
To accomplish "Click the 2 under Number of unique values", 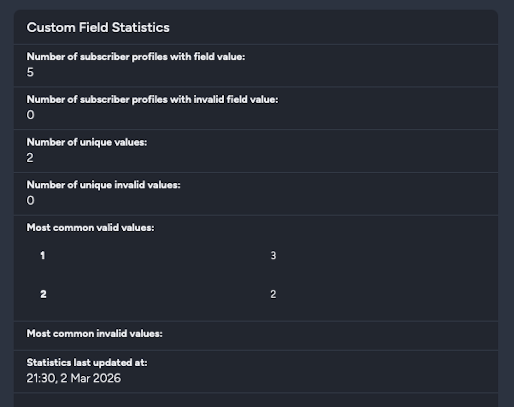I will [x=30, y=158].
